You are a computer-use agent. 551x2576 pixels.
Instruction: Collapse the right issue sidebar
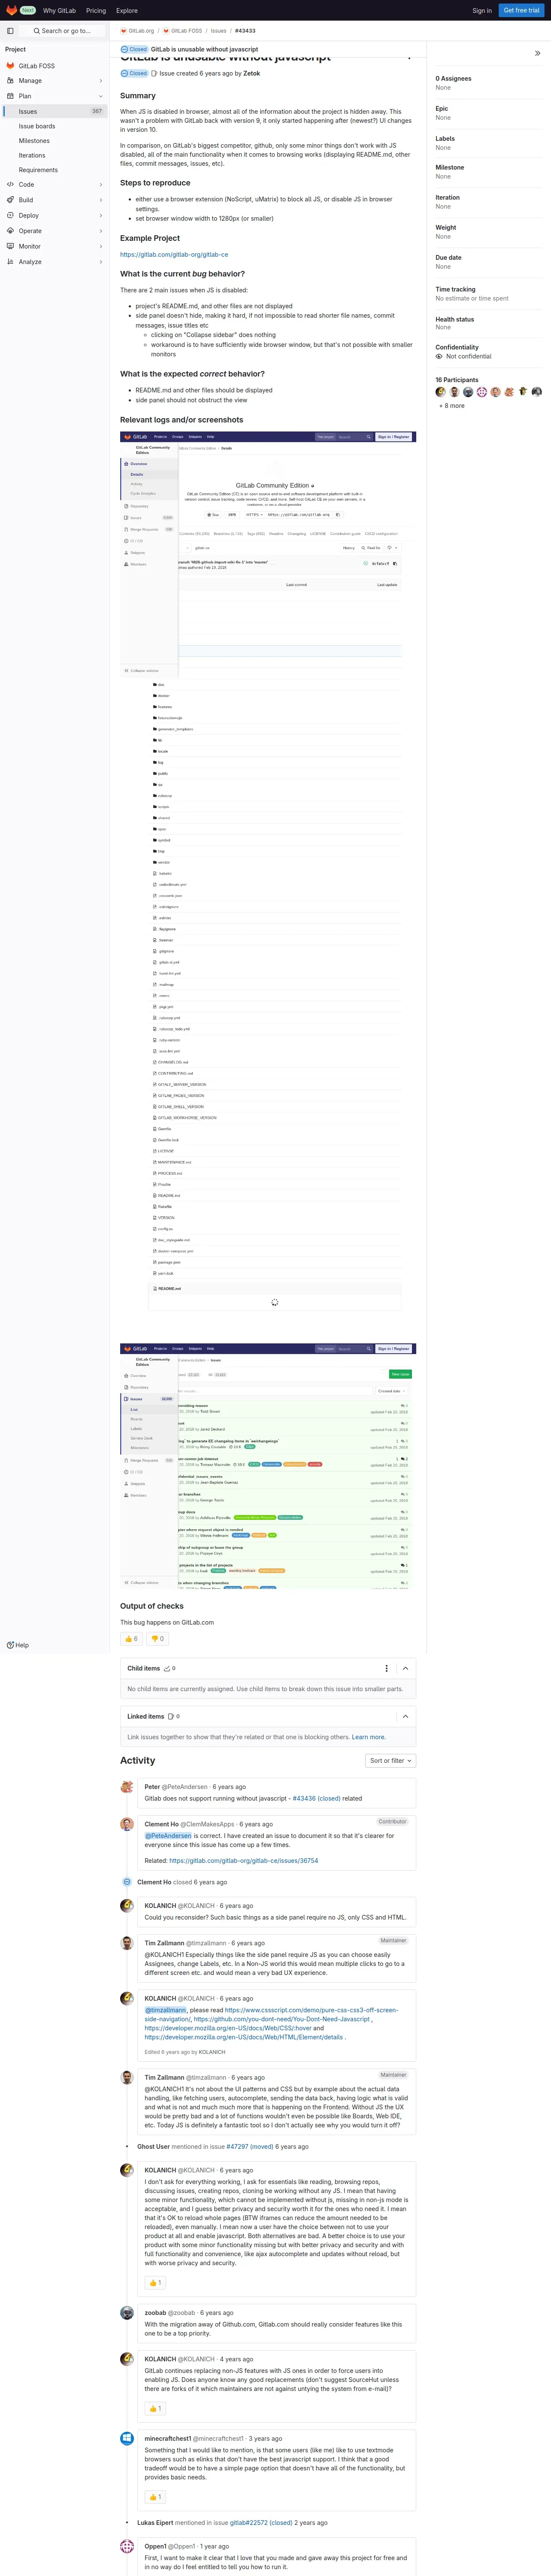tap(537, 53)
